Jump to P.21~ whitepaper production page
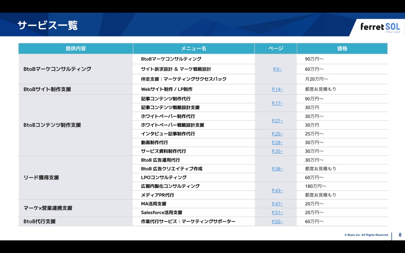 277,121
